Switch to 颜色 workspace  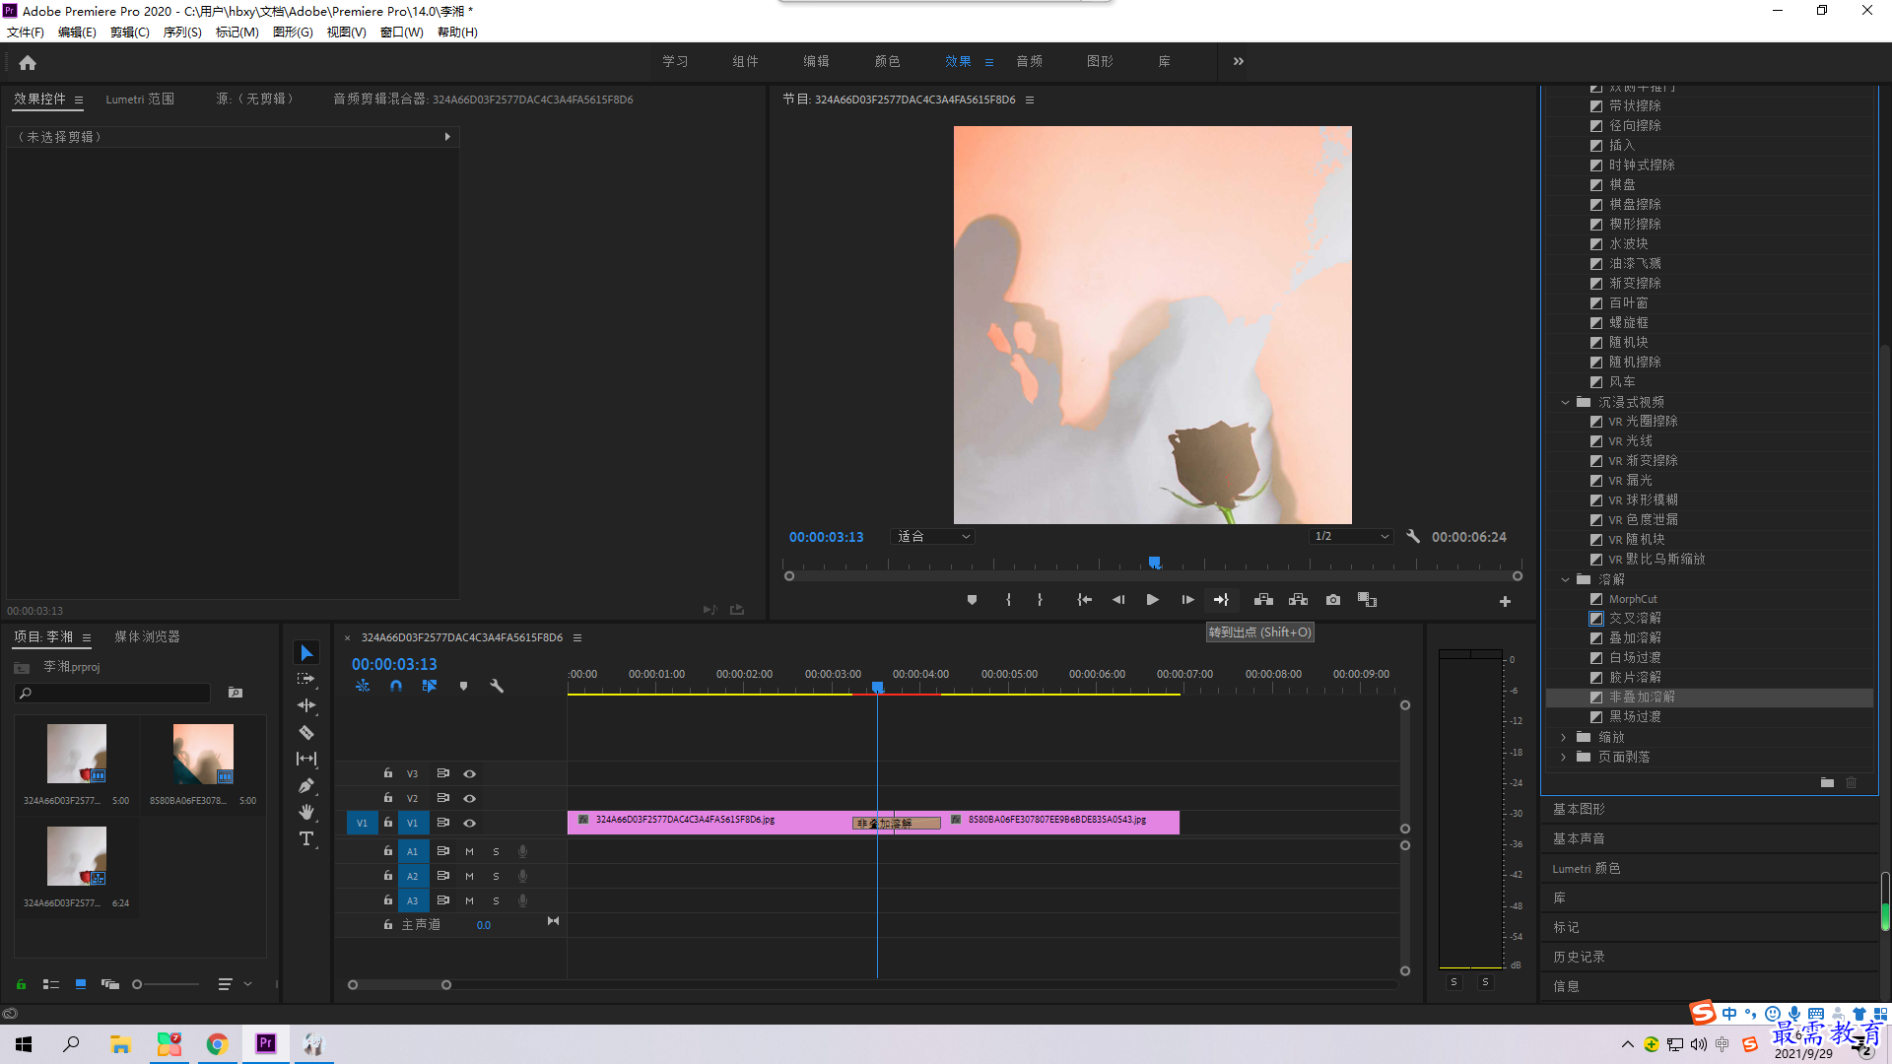pos(887,61)
